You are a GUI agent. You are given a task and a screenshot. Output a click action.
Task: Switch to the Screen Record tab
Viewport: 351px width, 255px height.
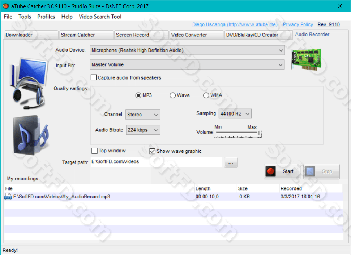click(x=141, y=35)
